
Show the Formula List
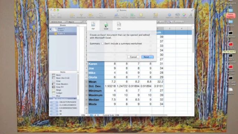tap(101, 15)
